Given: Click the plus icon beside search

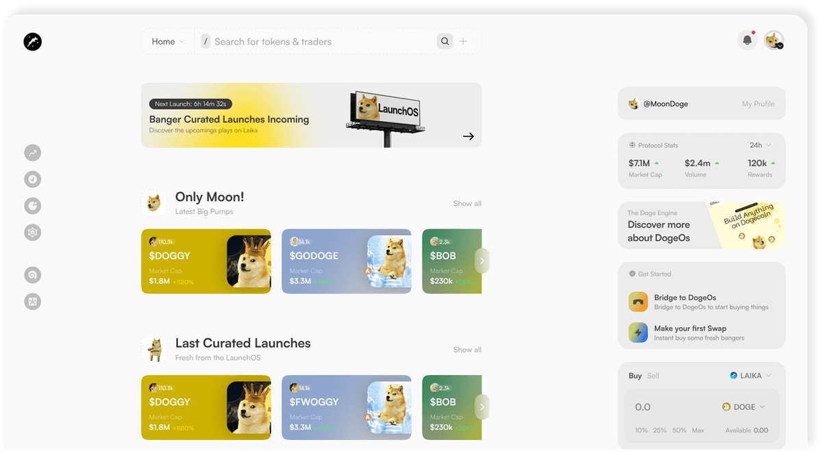Looking at the screenshot, I should click(463, 42).
